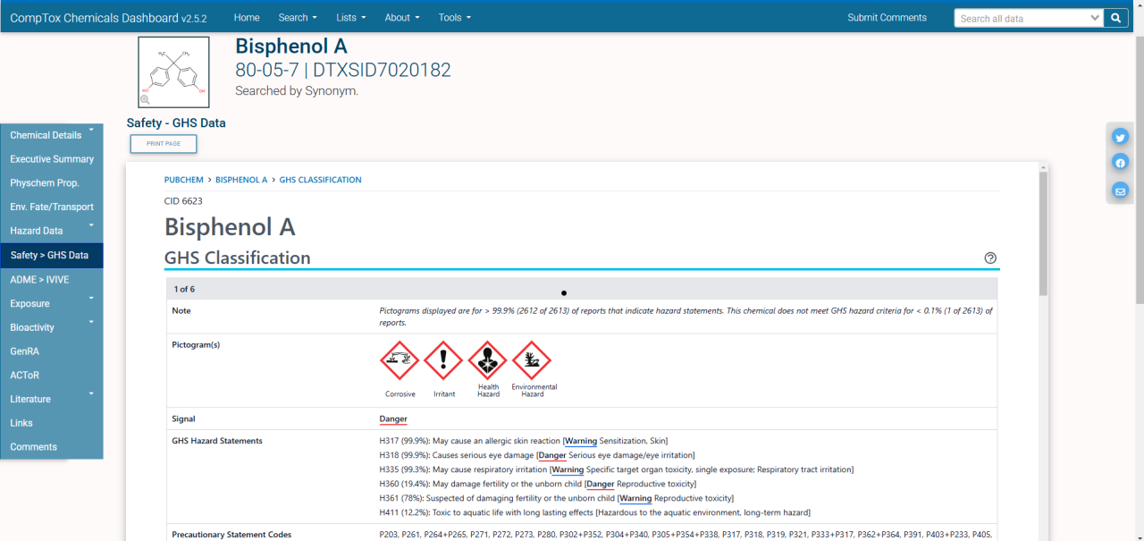Image resolution: width=1144 pixels, height=541 pixels.
Task: Email this page via the envelope icon
Action: click(x=1120, y=190)
